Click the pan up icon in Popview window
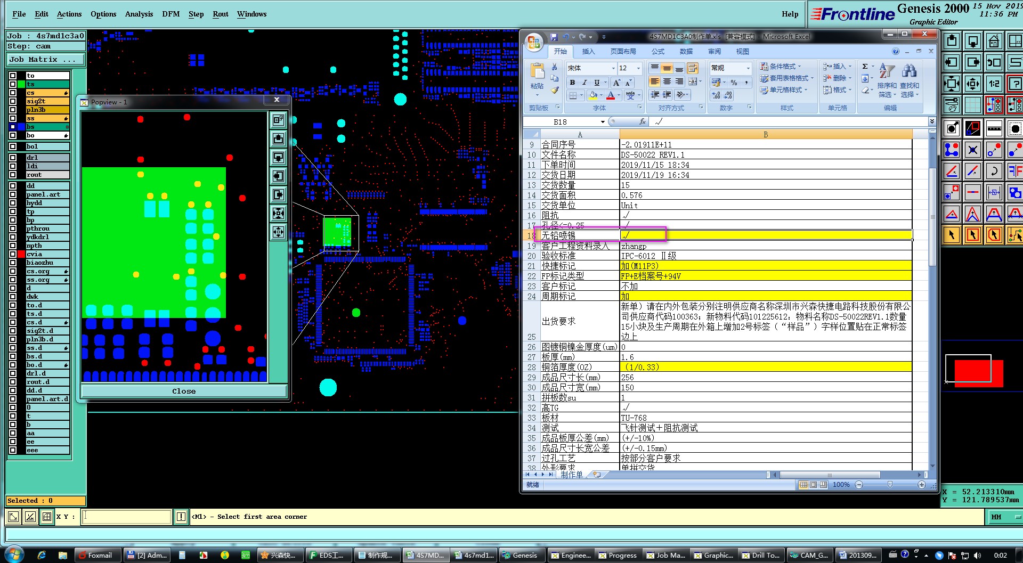1023x563 pixels. pos(278,138)
